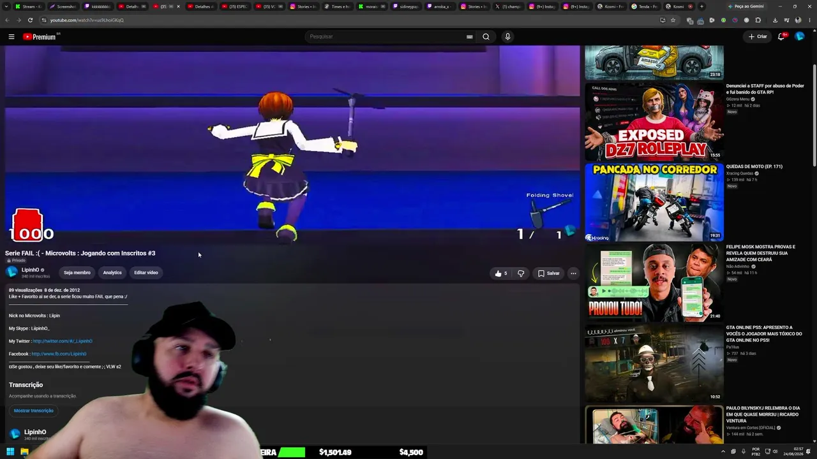Open the on-screen keyboard in search box
This screenshot has width=817, height=459.
point(469,36)
